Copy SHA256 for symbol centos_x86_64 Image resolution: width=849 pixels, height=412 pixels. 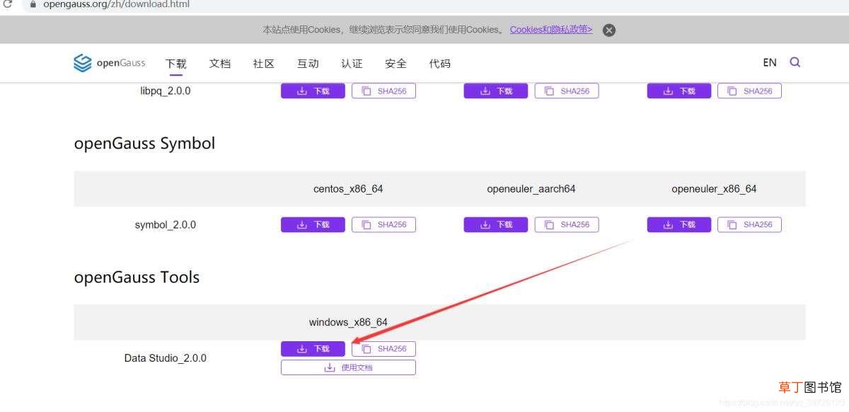point(383,225)
